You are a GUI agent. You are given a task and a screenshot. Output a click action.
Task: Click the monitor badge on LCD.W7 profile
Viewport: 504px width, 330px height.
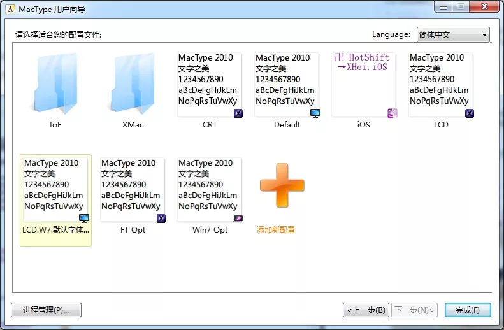pos(84,219)
